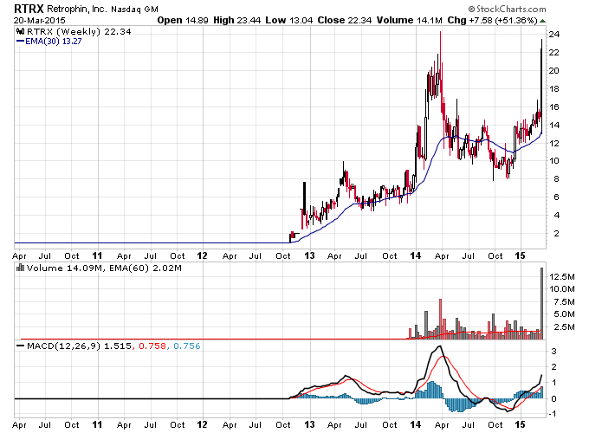Click the blue EMA(30) line legend marker
This screenshot has height=433, width=589.
pos(20,42)
